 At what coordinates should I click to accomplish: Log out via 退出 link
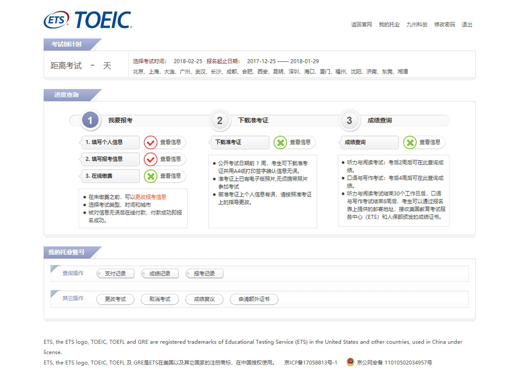coord(467,25)
